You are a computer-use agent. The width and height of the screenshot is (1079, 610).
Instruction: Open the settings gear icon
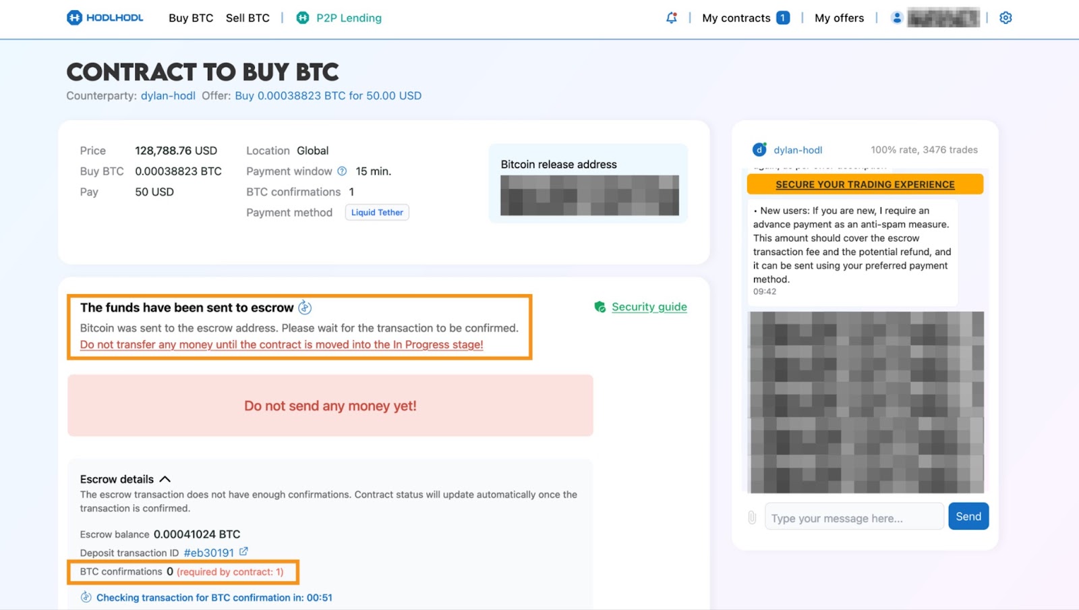tap(1005, 18)
